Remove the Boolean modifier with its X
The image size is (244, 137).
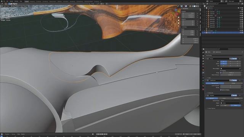[x=240, y=96]
